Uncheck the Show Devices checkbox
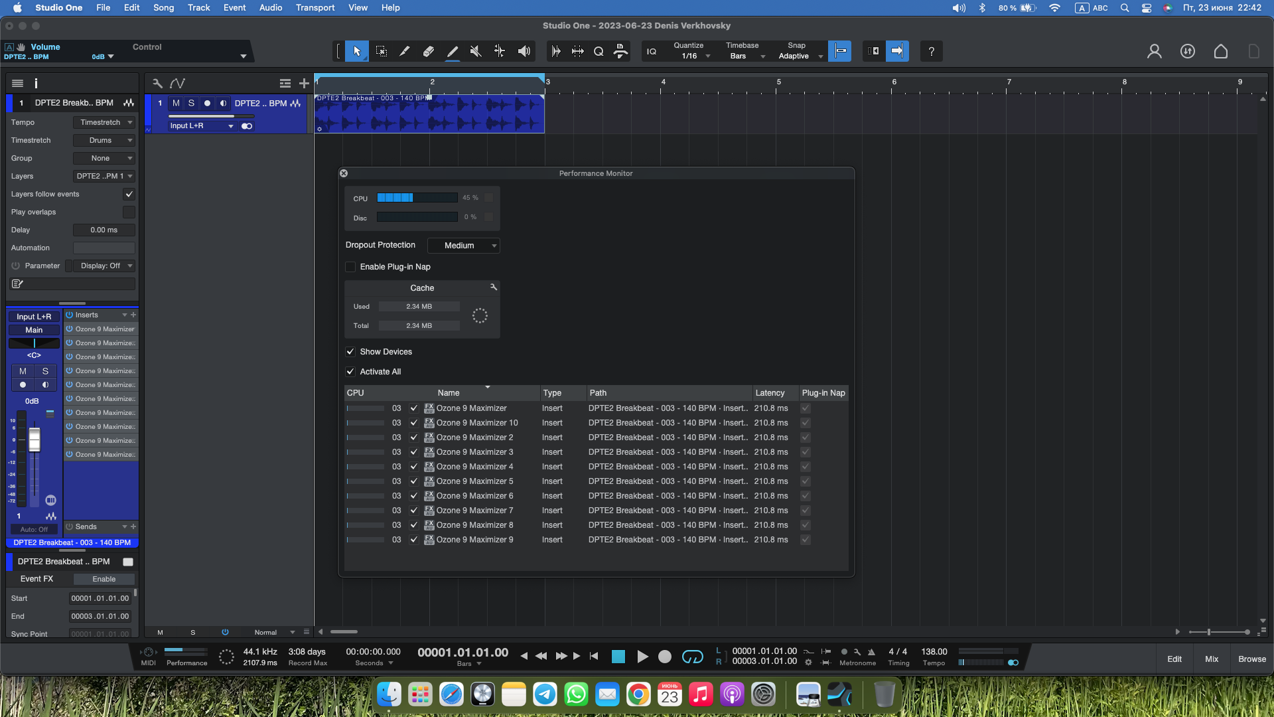The width and height of the screenshot is (1274, 717). point(350,352)
